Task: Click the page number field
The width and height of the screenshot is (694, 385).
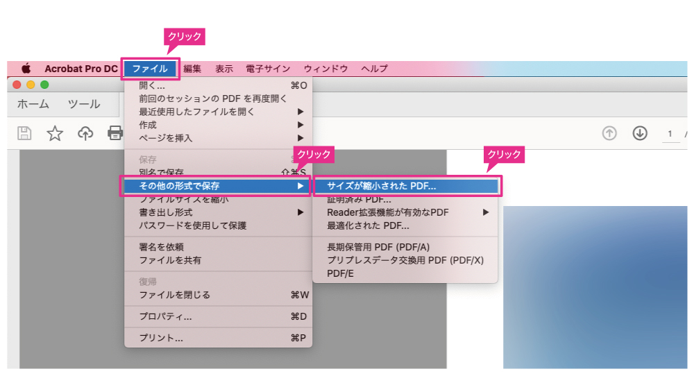Action: 670,134
